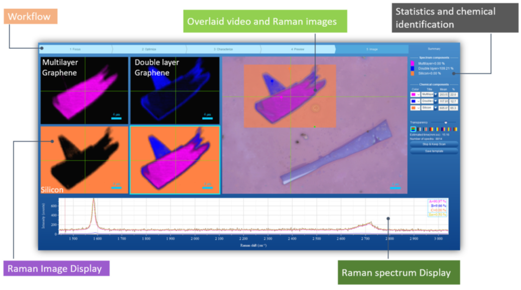The height and width of the screenshot is (290, 521).
Task: Select the Double layer Graphene Raman image
Action: pos(174,90)
